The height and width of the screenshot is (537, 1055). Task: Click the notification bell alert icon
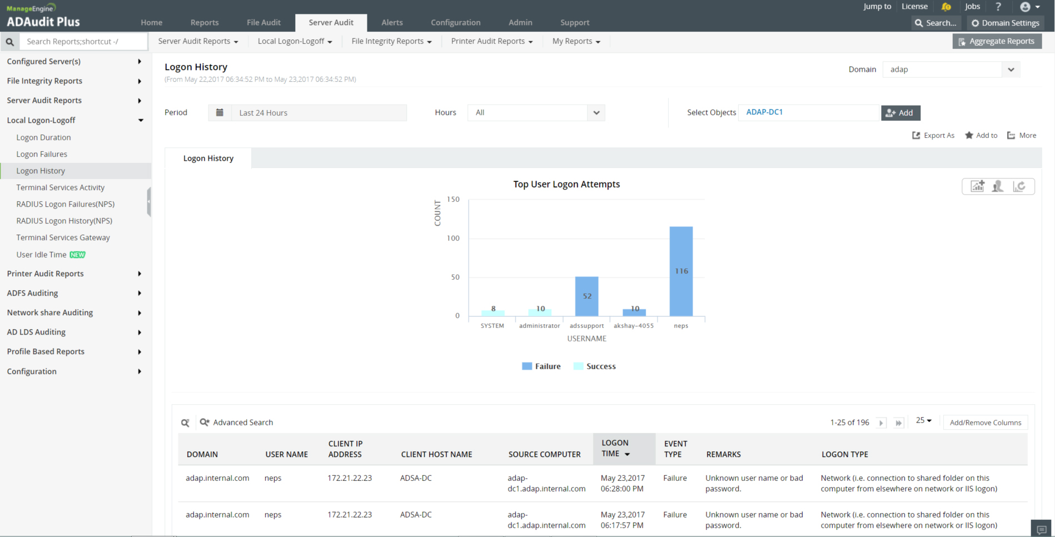[946, 7]
